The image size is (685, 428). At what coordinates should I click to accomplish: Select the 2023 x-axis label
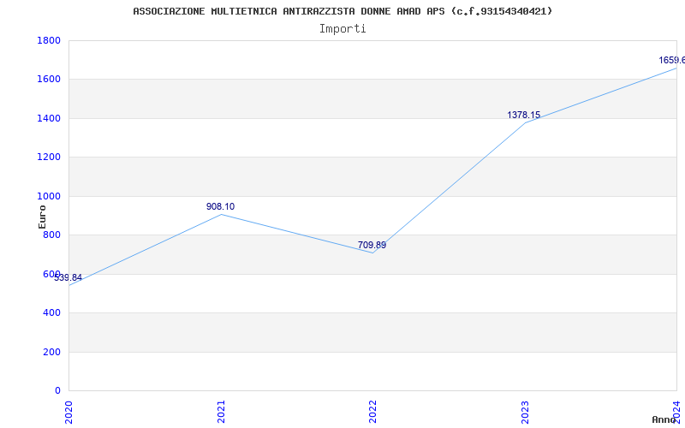(x=525, y=412)
